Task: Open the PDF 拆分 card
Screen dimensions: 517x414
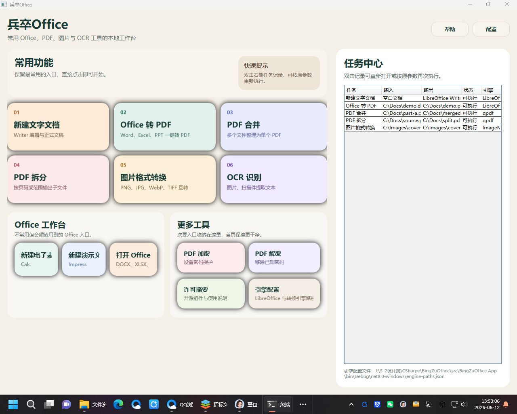Action: tap(58, 179)
